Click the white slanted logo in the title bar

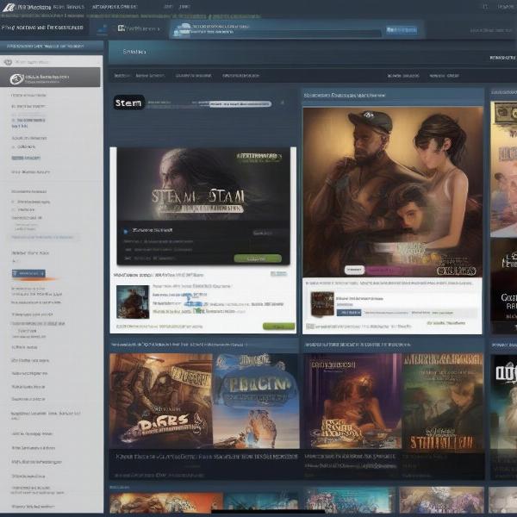[x=9, y=7]
